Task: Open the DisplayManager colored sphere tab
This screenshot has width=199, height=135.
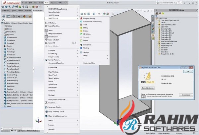Action: [x=24, y=17]
